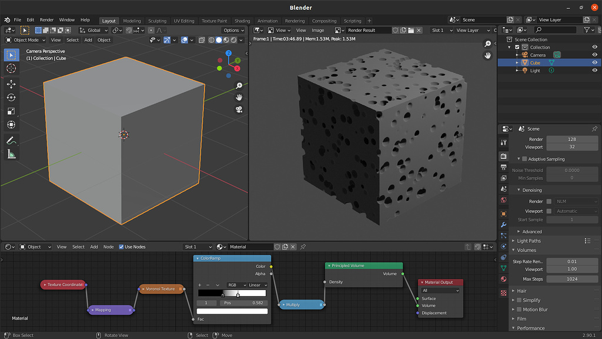Screen dimensions: 602x339
Task: Click the ColorRamp white color swatch
Action: pyautogui.click(x=232, y=311)
